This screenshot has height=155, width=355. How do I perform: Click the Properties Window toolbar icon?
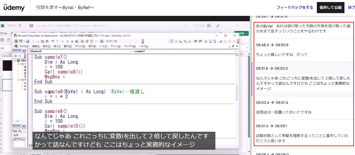coord(87,41)
